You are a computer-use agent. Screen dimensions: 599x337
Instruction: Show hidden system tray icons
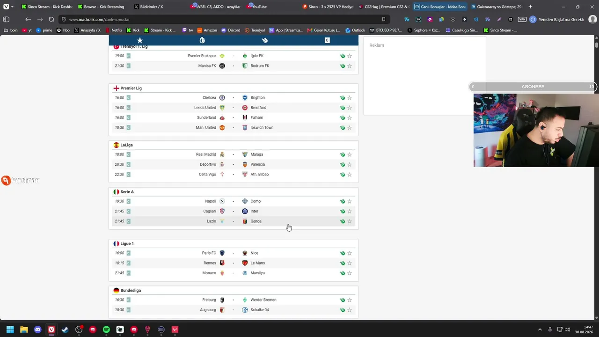point(540,330)
